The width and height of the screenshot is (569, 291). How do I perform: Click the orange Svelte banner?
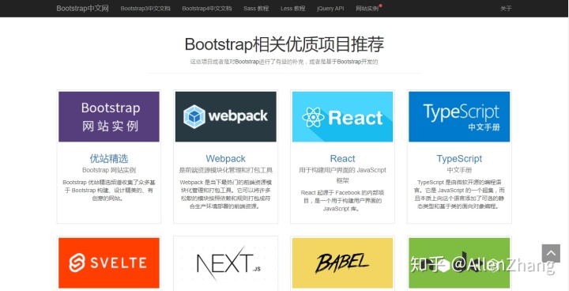point(109,263)
